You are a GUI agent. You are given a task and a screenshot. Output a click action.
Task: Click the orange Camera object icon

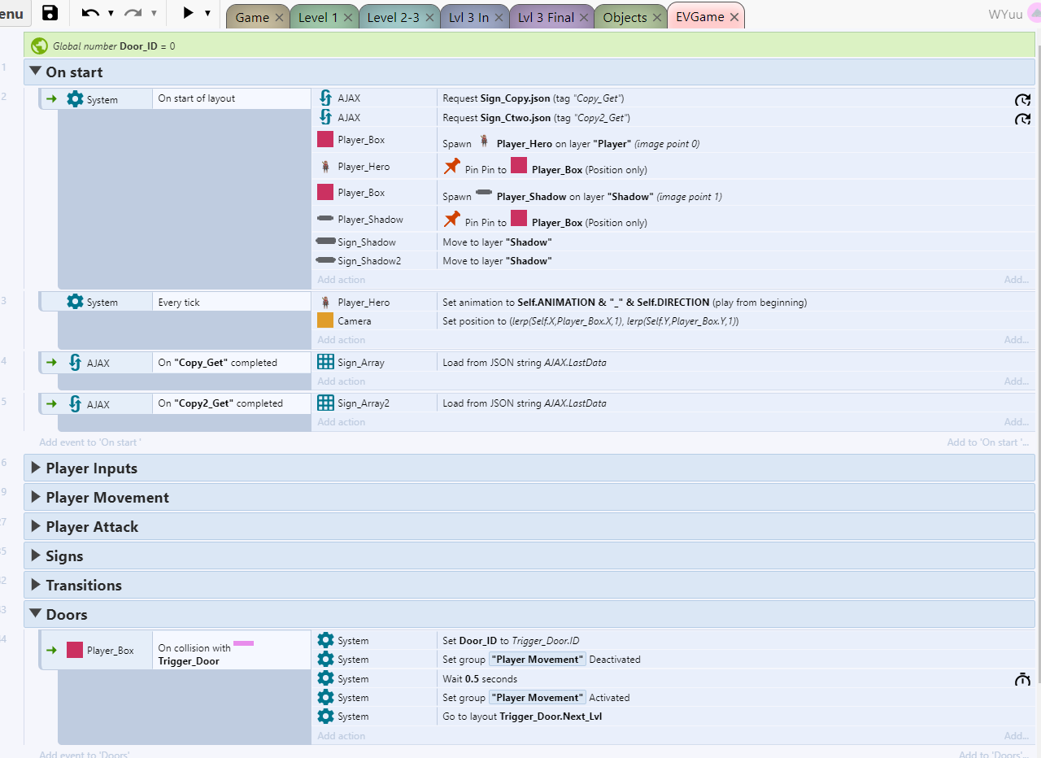click(325, 321)
